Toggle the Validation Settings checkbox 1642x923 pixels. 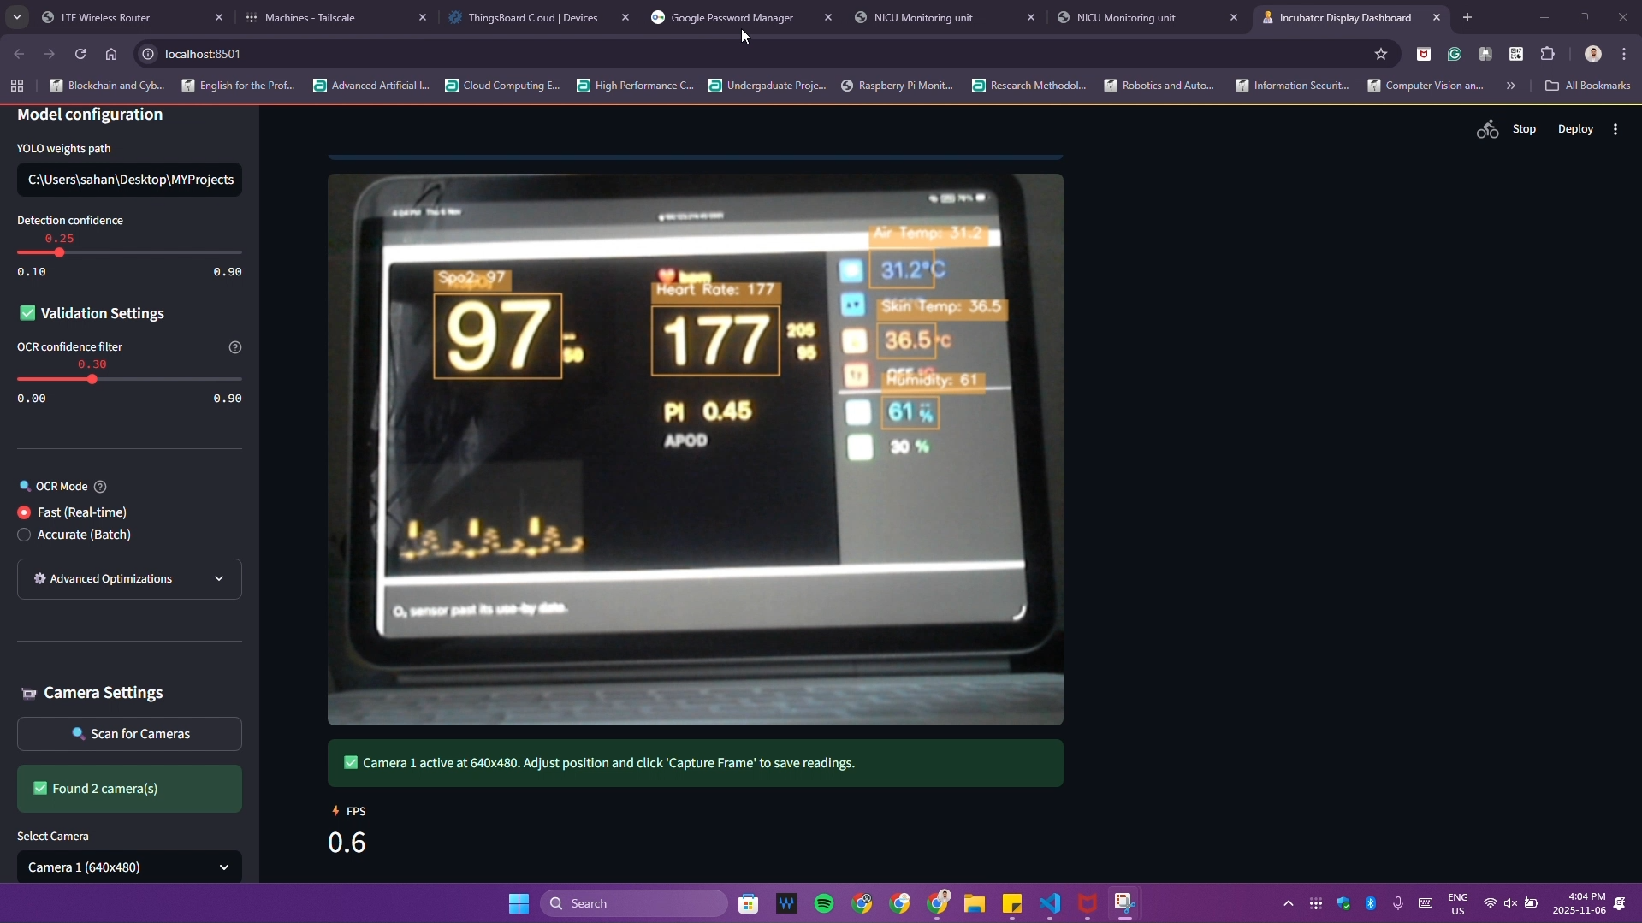[x=27, y=313]
